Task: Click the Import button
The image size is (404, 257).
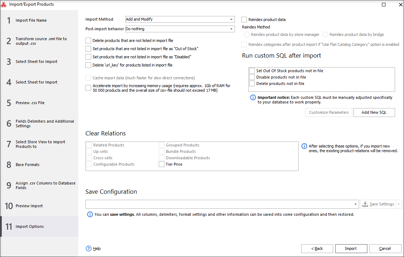Action: pos(351,248)
